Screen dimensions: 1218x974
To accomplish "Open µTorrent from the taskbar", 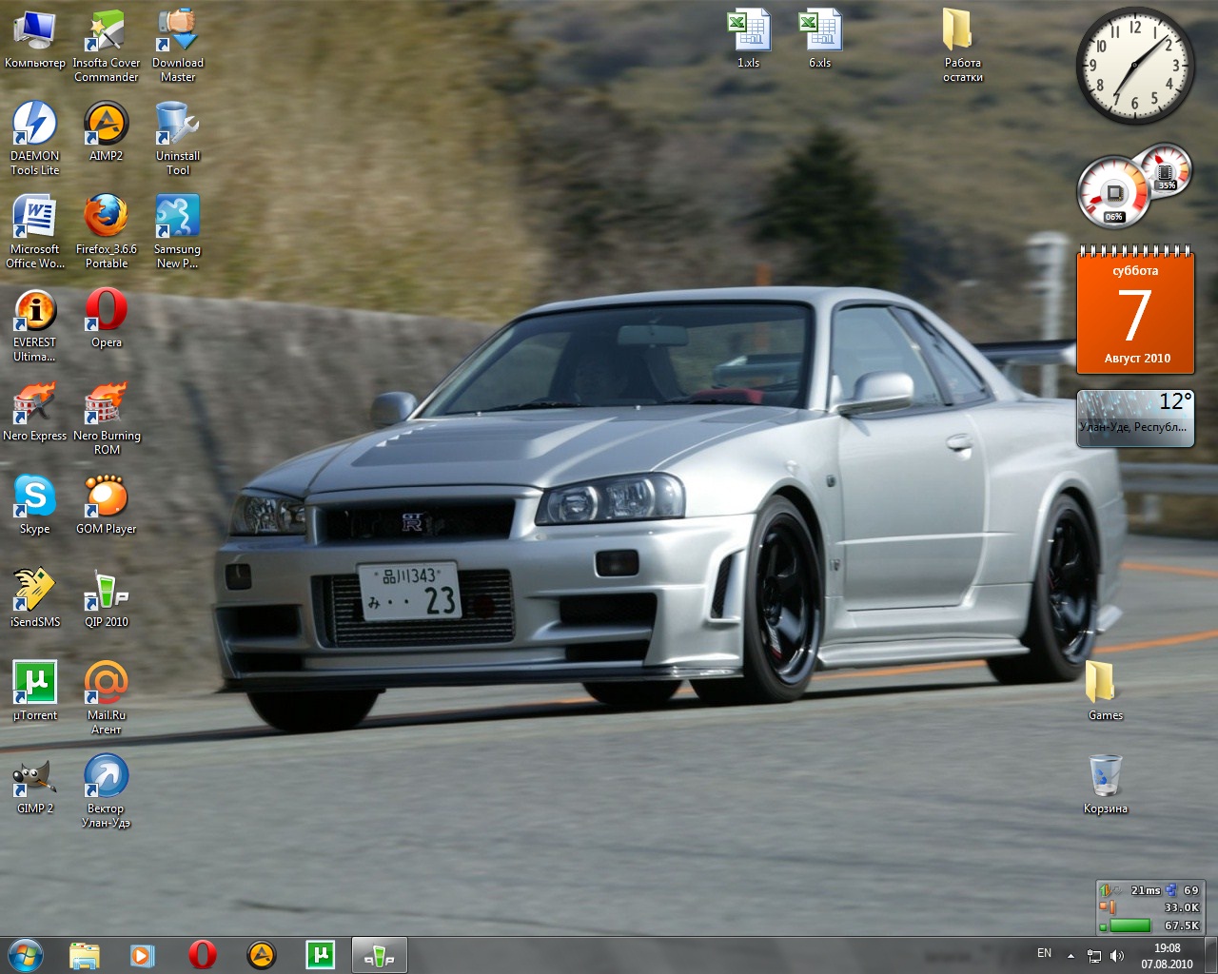I will coord(321,955).
